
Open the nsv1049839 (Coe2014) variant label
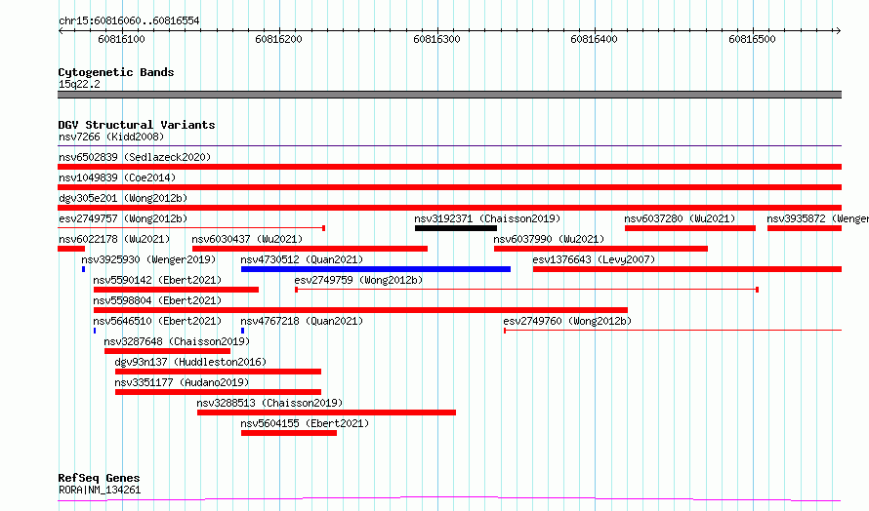click(117, 177)
